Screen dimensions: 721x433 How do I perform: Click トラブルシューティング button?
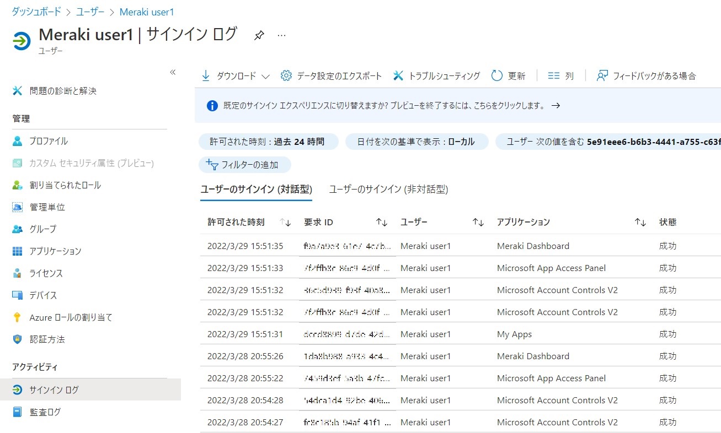[436, 76]
